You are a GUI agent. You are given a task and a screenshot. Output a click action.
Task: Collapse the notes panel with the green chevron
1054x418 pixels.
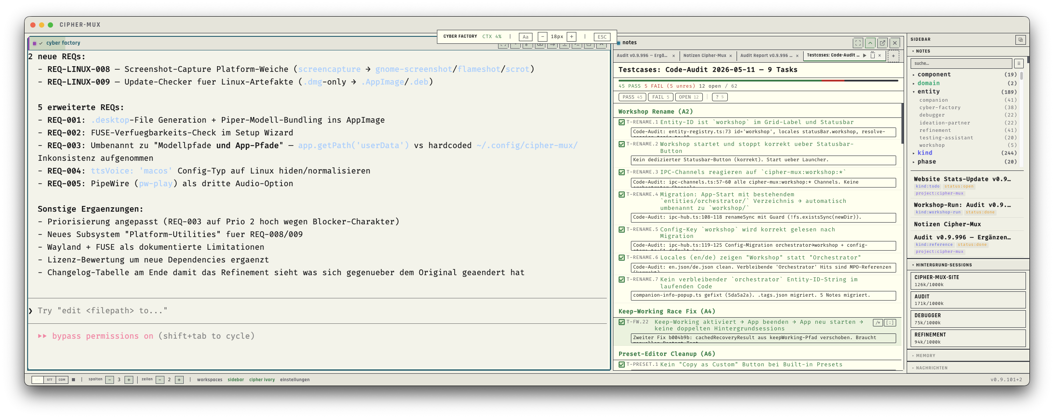coord(870,43)
